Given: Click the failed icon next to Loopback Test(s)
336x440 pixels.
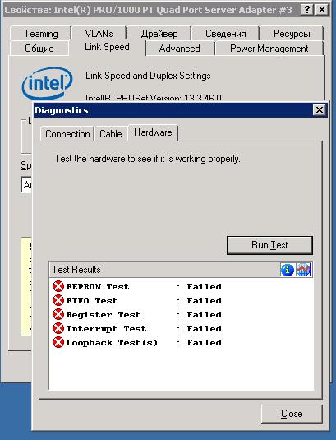Looking at the screenshot, I should point(58,342).
